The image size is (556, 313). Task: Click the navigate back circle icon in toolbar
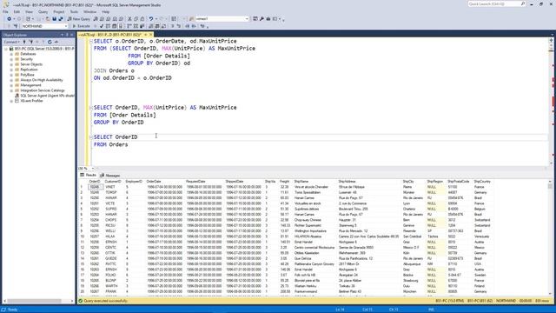coord(10,19)
